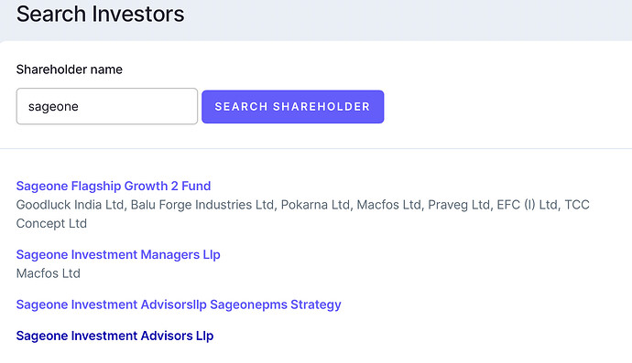Click Concept Ltd on the wrapped line

tap(51, 223)
